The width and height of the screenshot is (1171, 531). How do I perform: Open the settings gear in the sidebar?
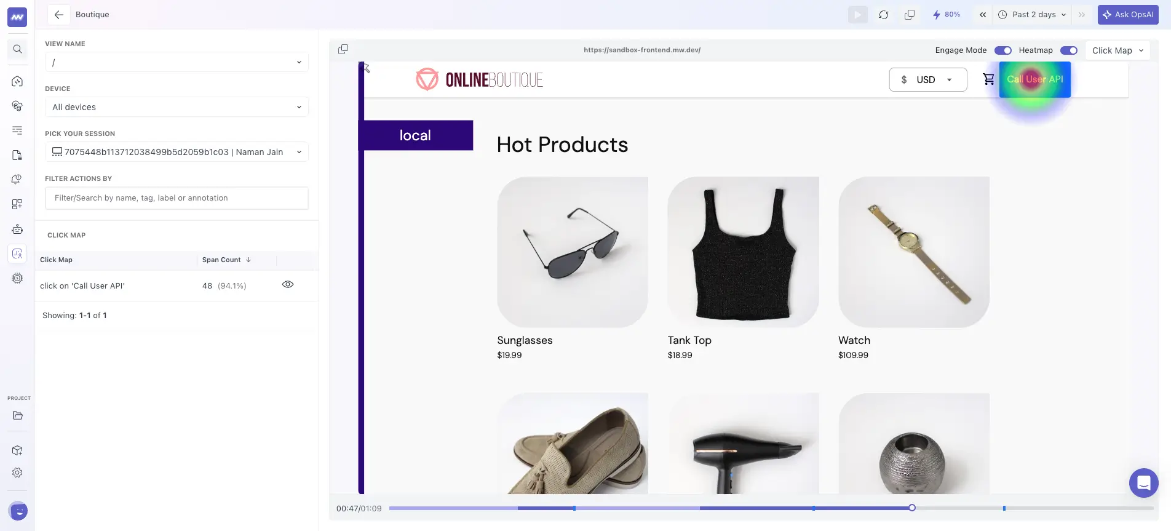(17, 473)
